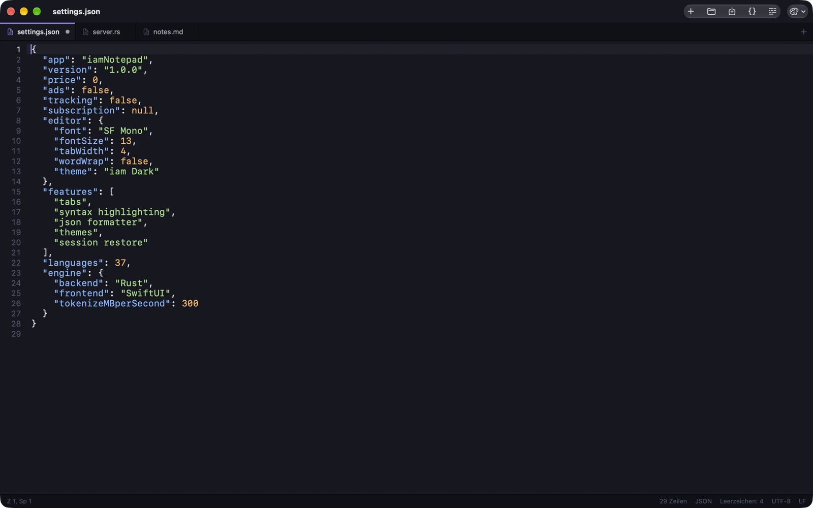Click the "editor" key on line 8

(x=65, y=120)
